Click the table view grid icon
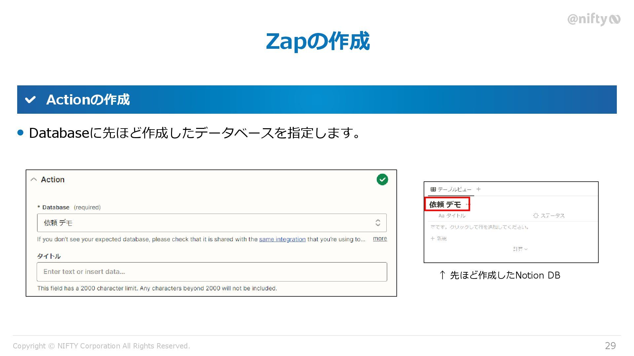The image size is (634, 356). (x=433, y=189)
